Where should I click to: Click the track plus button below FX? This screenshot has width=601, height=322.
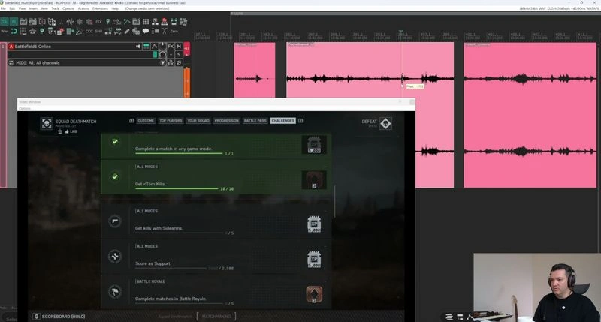171,54
